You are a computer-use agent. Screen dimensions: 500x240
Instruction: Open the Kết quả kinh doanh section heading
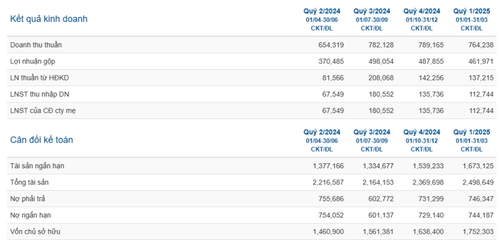[49, 19]
